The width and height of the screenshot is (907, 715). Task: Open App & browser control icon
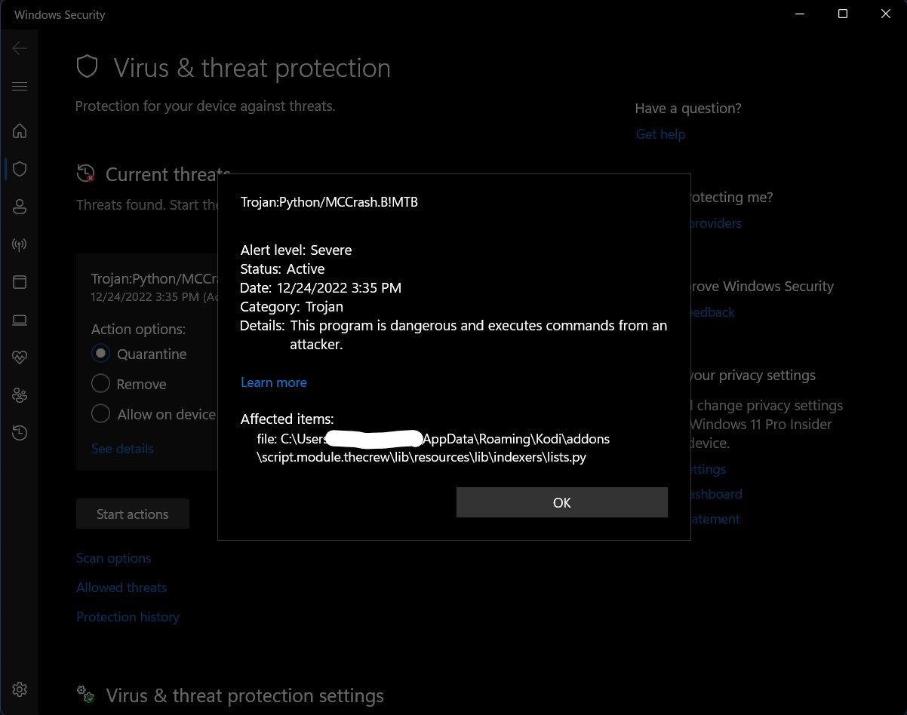20,282
